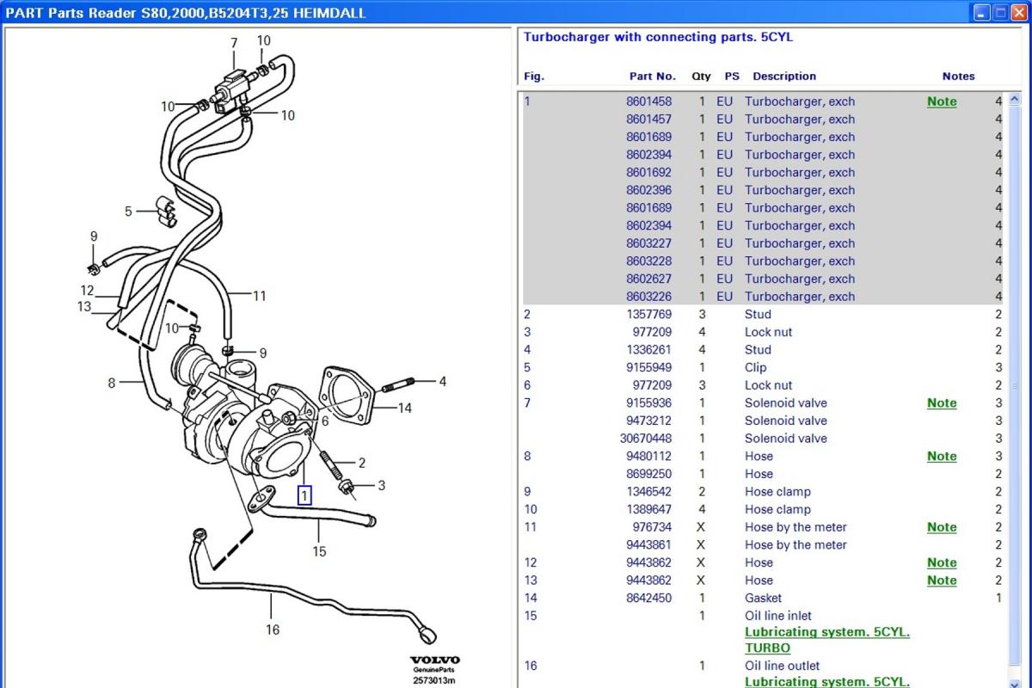
Task: Click callout number 13 in diagram
Action: click(83, 306)
